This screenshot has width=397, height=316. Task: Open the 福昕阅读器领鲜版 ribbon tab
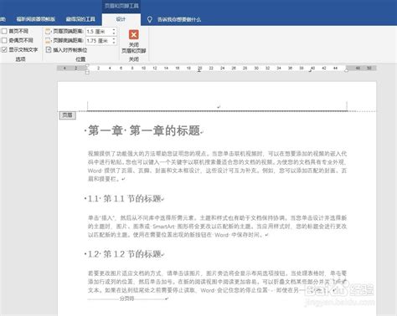(x=35, y=19)
